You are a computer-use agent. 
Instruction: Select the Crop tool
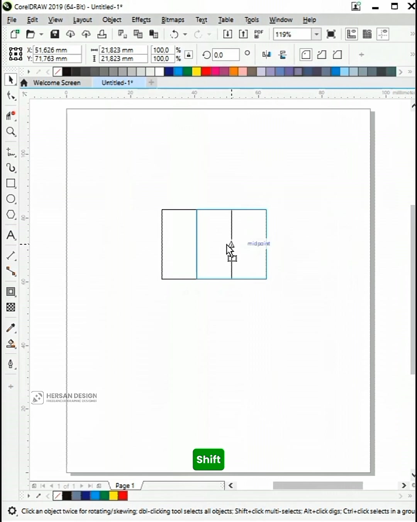[11, 116]
